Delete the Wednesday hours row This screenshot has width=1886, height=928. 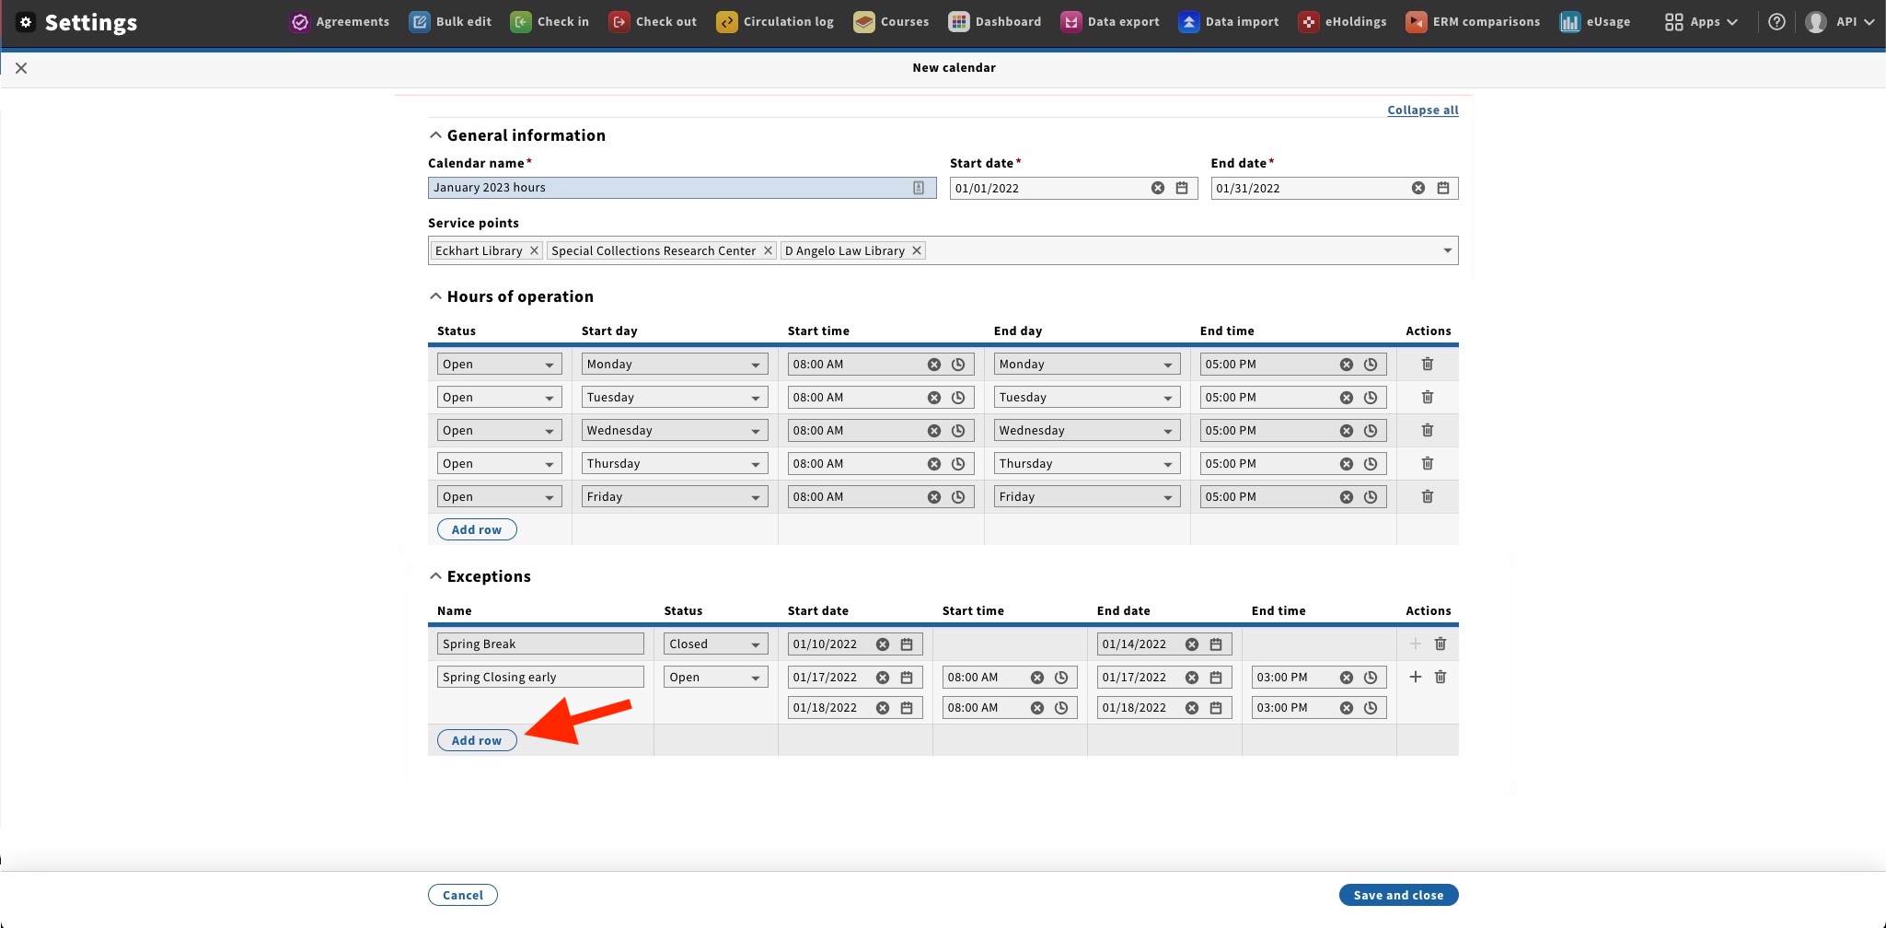[x=1428, y=430]
